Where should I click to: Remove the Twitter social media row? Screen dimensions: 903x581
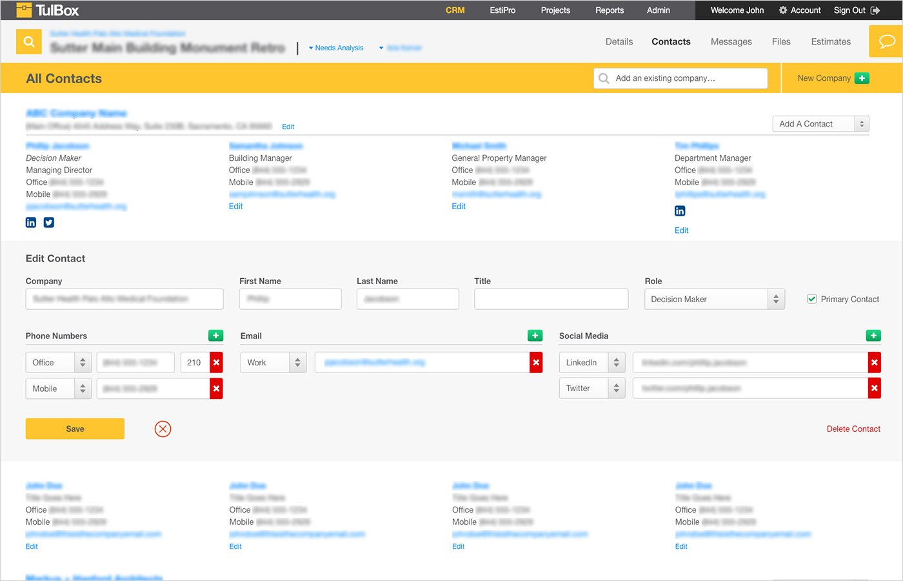tap(875, 389)
